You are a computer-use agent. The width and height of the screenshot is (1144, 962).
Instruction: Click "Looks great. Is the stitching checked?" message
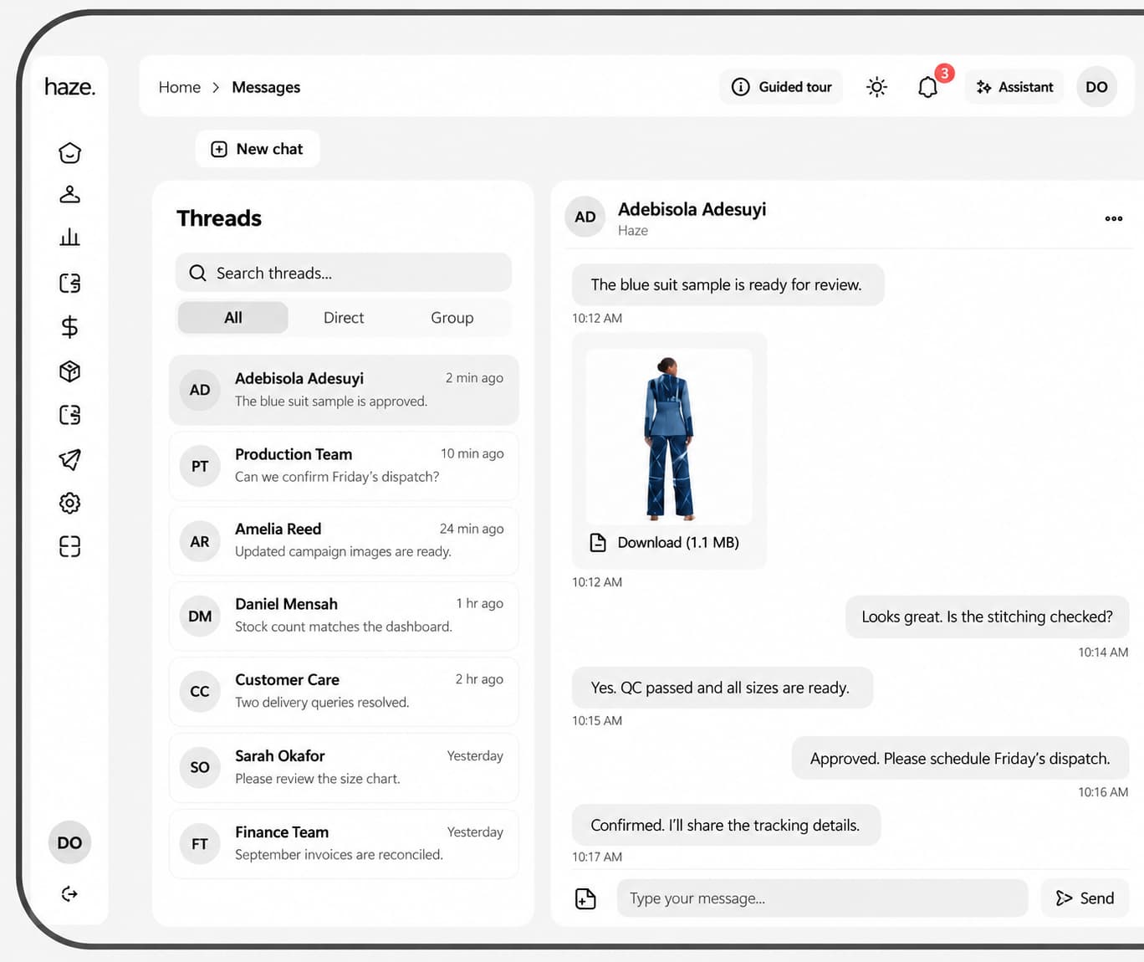pos(988,617)
